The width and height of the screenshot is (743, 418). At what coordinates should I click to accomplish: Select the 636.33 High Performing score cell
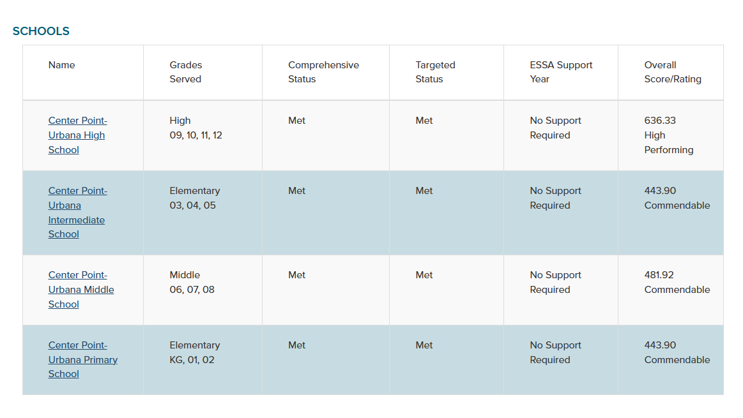(x=668, y=135)
